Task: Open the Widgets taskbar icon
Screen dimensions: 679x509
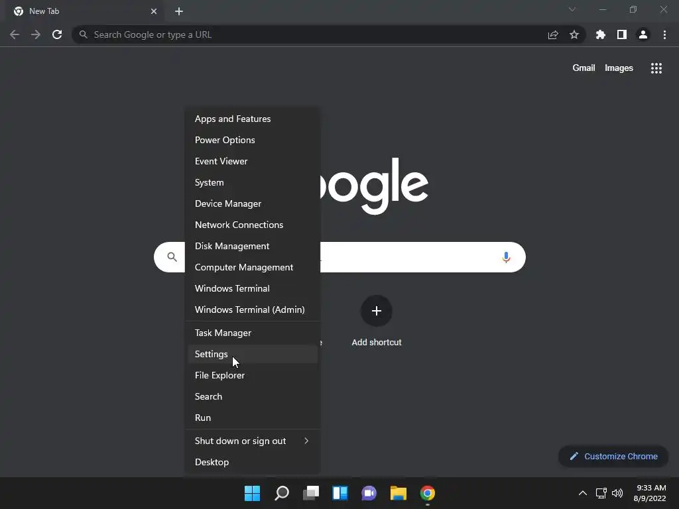Action: tap(340, 493)
